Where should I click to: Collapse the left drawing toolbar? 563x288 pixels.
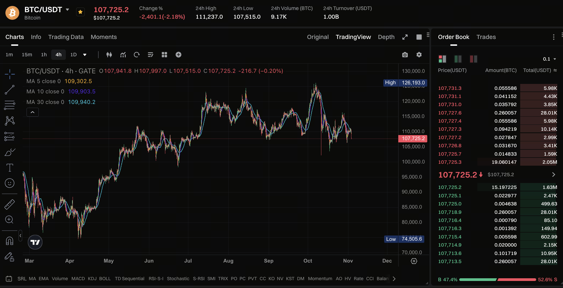[20, 235]
